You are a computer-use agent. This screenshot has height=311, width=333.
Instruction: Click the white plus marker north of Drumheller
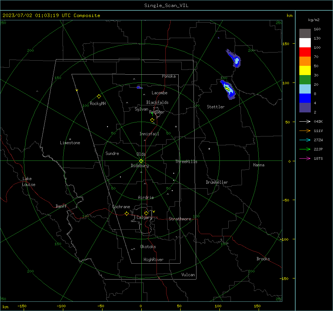209,149
